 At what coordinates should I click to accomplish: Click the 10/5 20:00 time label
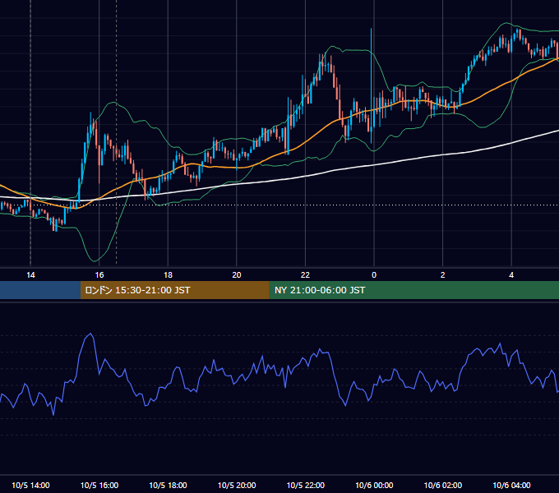(237, 485)
